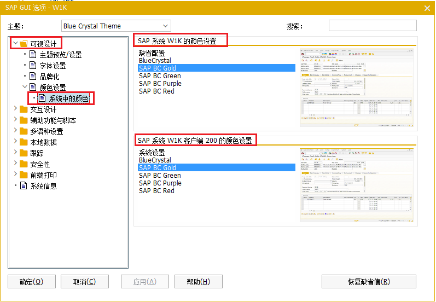Click the 多语种设置 folder icon

(24, 131)
